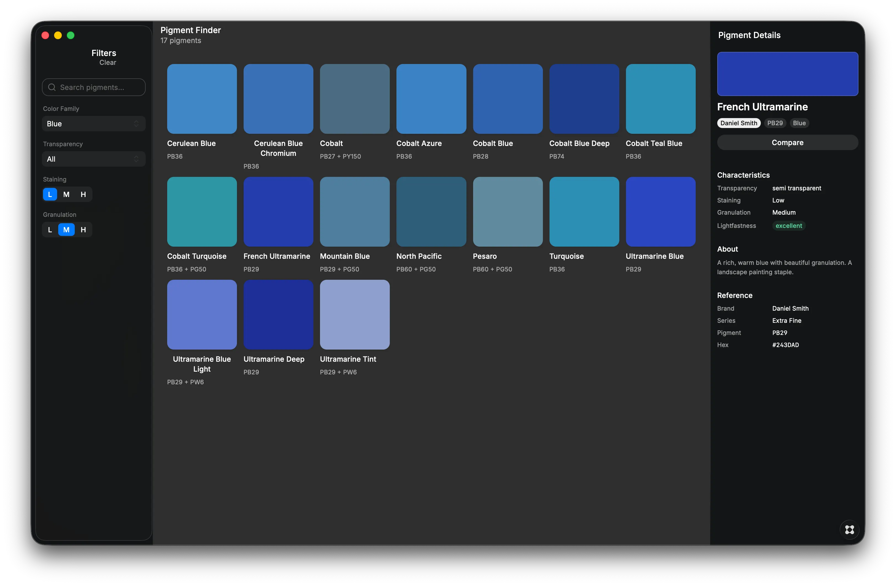Click the 'Extra Fine' series value

(x=786, y=321)
